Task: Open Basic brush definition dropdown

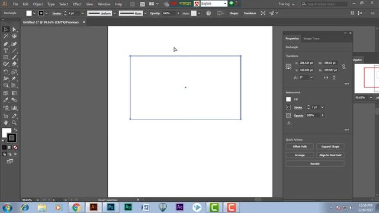Action: tap(145, 14)
